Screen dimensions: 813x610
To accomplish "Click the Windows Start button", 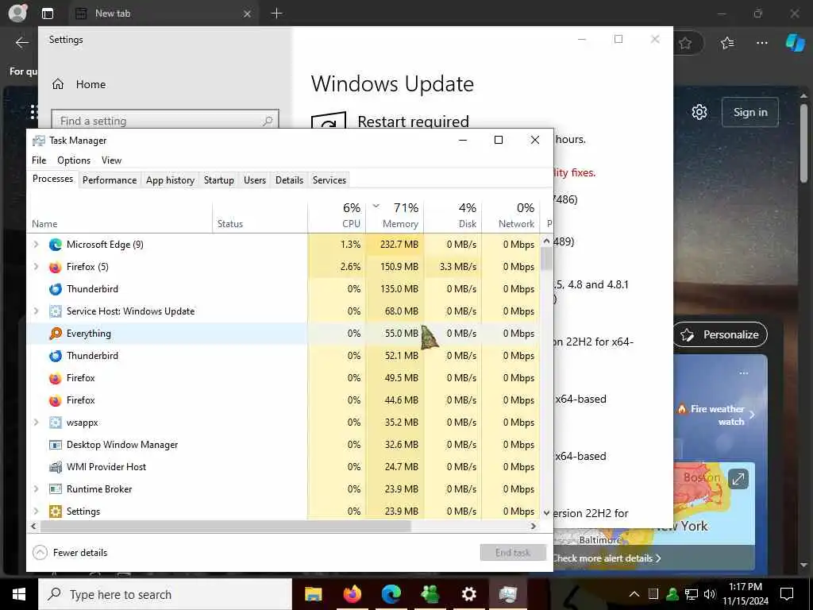I will 19,594.
